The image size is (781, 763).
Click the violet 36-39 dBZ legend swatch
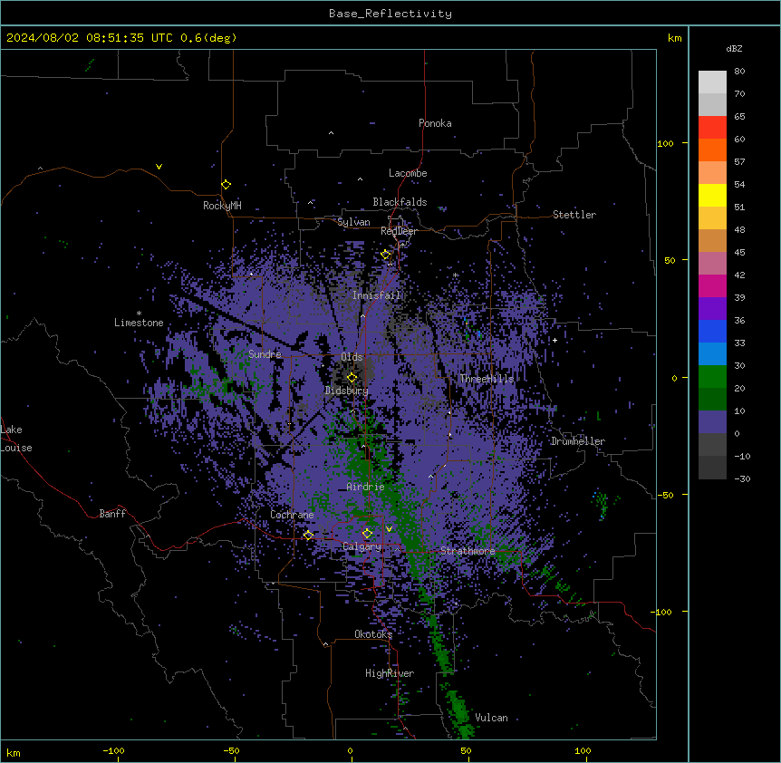(712, 309)
